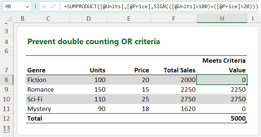
Task: Select Romance price cell showing 15
Action: pos(129,89)
